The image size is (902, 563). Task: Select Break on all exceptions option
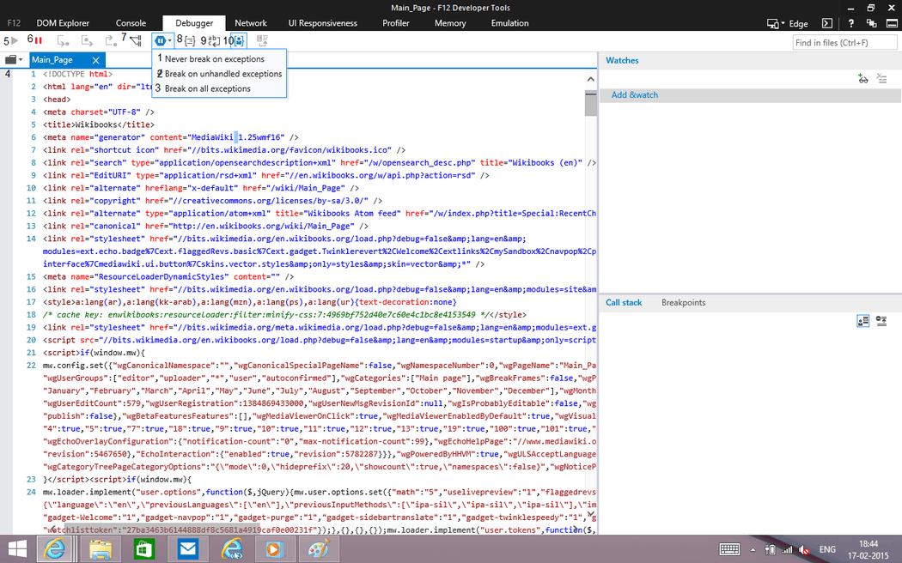pos(207,88)
